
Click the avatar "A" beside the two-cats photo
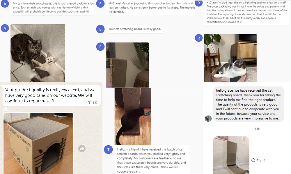click(5, 28)
